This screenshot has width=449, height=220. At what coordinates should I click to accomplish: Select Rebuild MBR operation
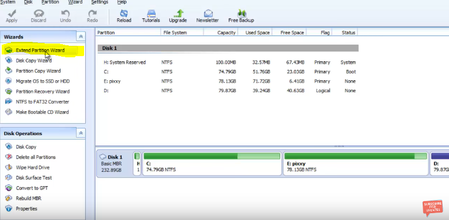point(29,198)
